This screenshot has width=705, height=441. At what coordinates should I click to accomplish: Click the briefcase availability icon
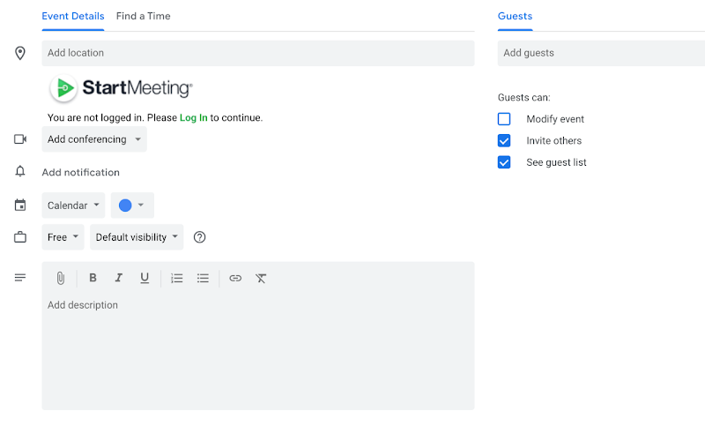20,236
